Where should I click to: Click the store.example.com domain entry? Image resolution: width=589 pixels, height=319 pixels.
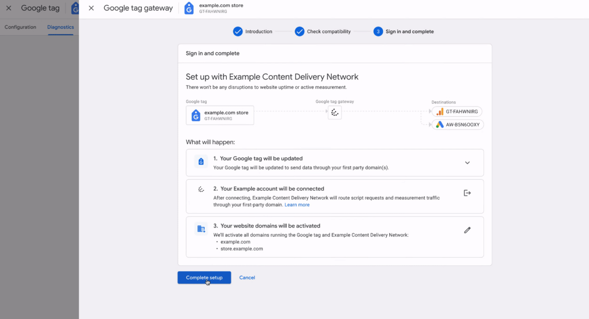[x=242, y=249]
